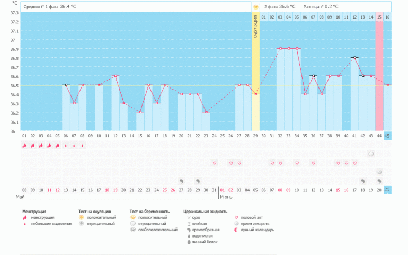Image resolution: width=408 pixels, height=255 pixels.
Task: Click pink phase-two day 15 header
Action: 379,17
